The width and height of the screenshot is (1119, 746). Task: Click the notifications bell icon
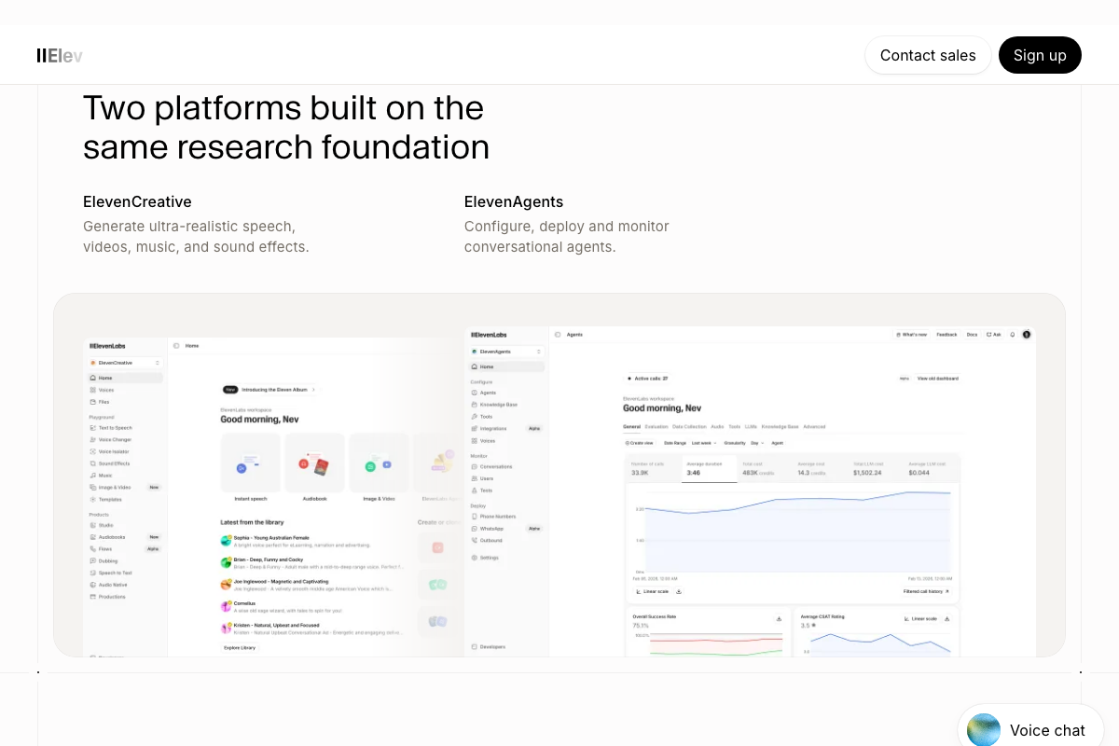click(1012, 334)
